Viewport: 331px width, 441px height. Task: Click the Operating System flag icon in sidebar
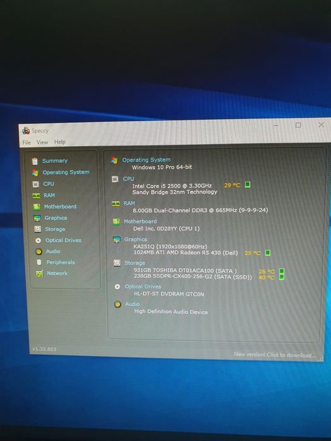pyautogui.click(x=35, y=173)
